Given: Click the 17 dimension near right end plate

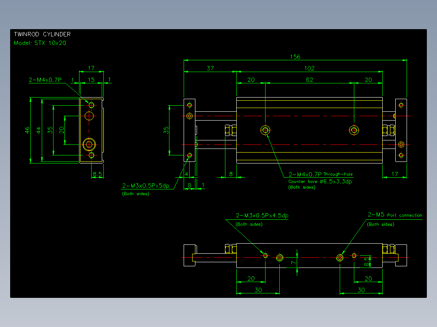Looking at the screenshot, I should click(395, 174).
